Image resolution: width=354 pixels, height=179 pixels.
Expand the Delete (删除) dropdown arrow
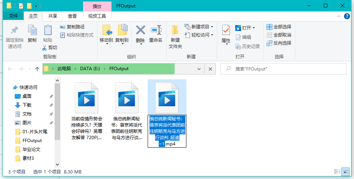pyautogui.click(x=141, y=44)
